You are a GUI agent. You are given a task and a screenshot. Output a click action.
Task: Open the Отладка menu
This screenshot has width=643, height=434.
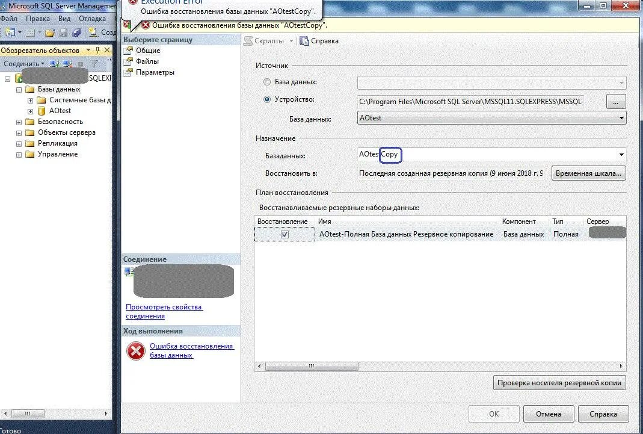[92, 19]
